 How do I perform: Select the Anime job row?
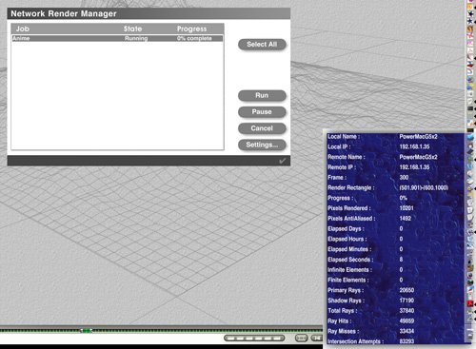(117, 38)
